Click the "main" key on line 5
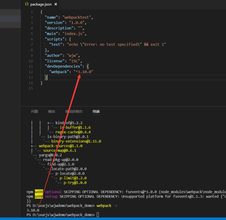Screen dimensions: 226x220 51,34
